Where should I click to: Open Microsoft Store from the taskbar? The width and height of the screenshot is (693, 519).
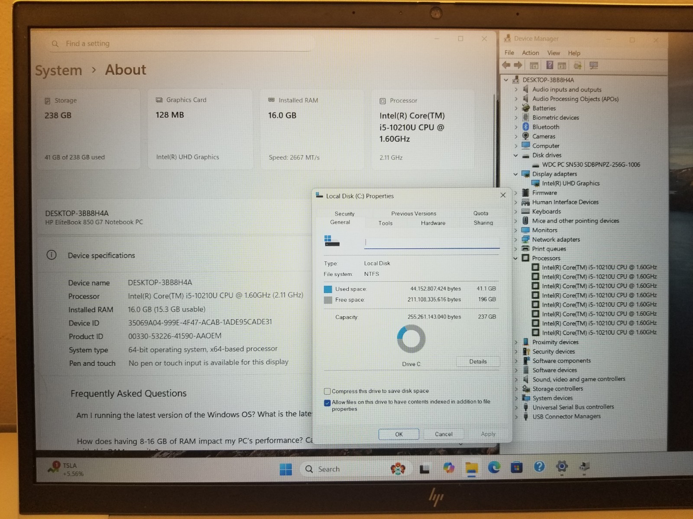pos(517,467)
